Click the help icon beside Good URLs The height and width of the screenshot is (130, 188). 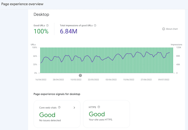tap(47, 25)
